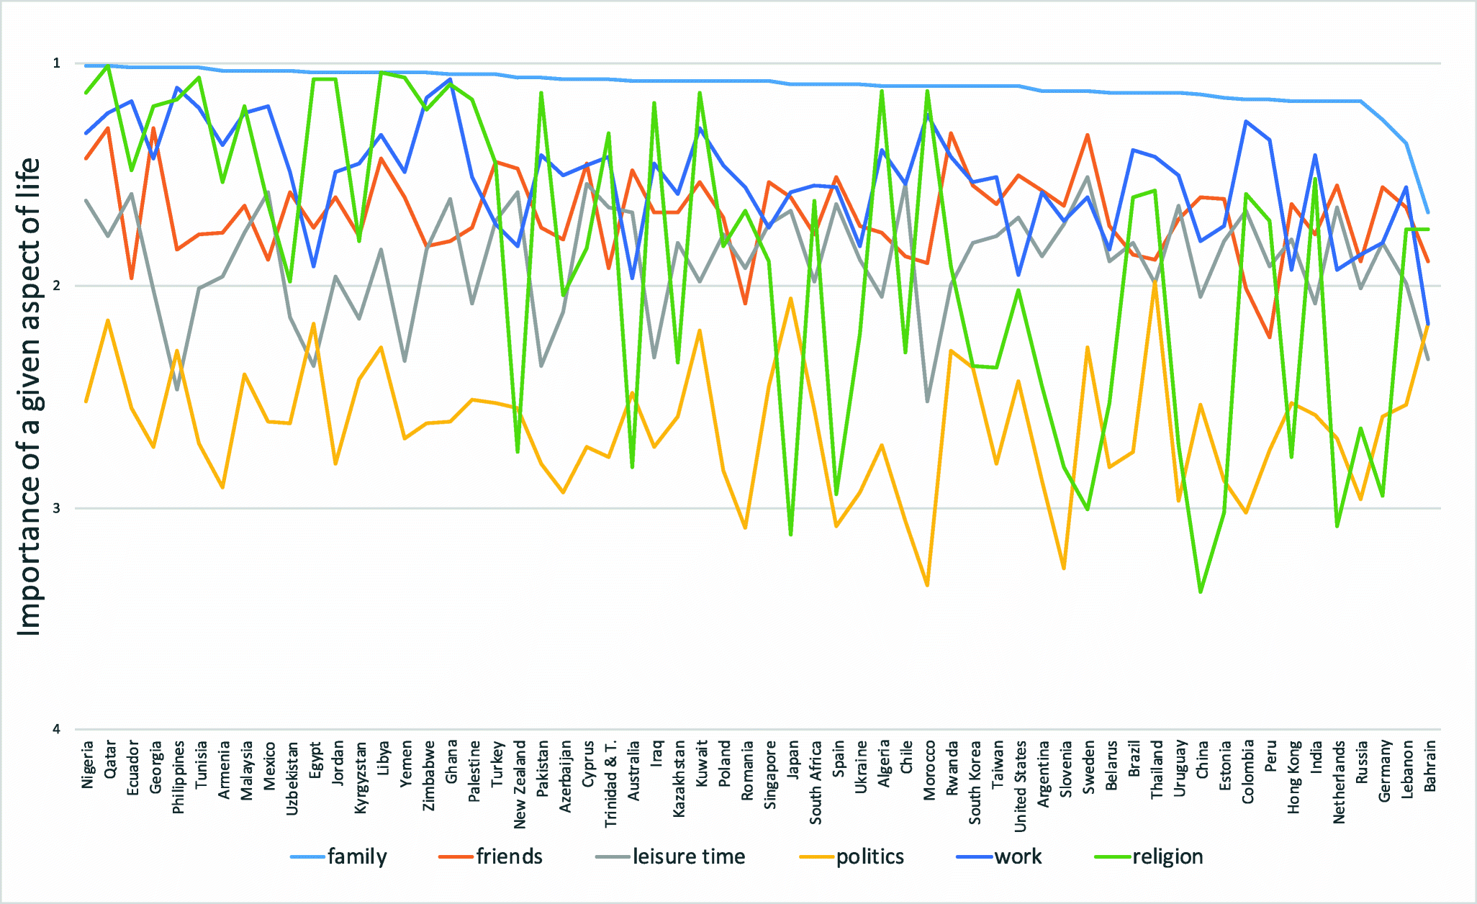Click the work legend line marker
The image size is (1477, 904).
click(x=975, y=857)
